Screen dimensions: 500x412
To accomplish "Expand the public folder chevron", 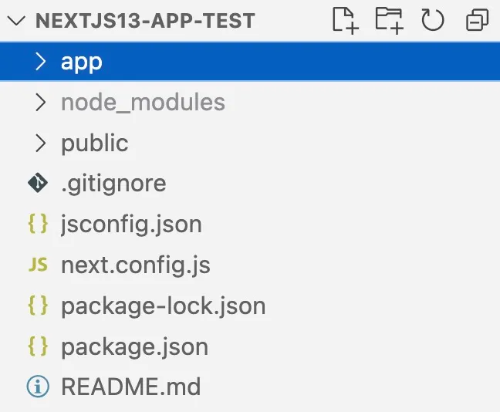I will [x=40, y=143].
